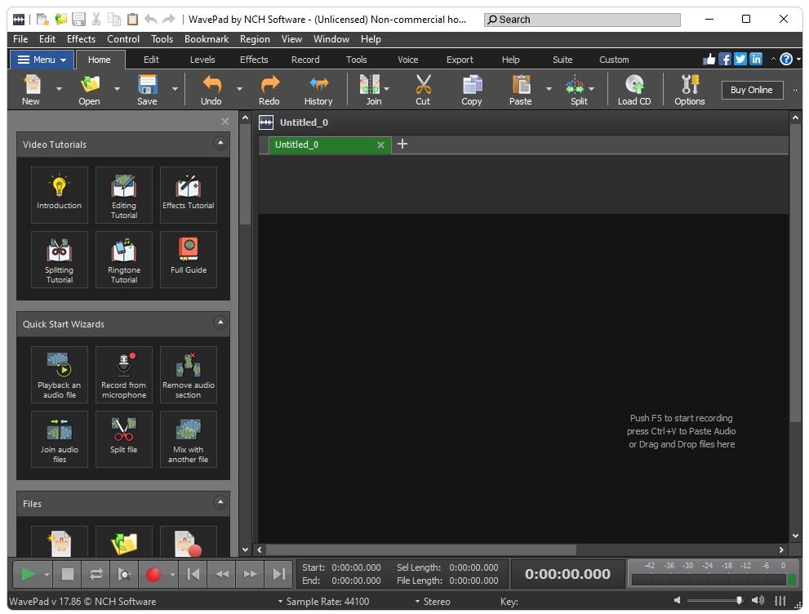The height and width of the screenshot is (614, 809).
Task: Open the New button dropdown arrow
Action: (x=60, y=89)
